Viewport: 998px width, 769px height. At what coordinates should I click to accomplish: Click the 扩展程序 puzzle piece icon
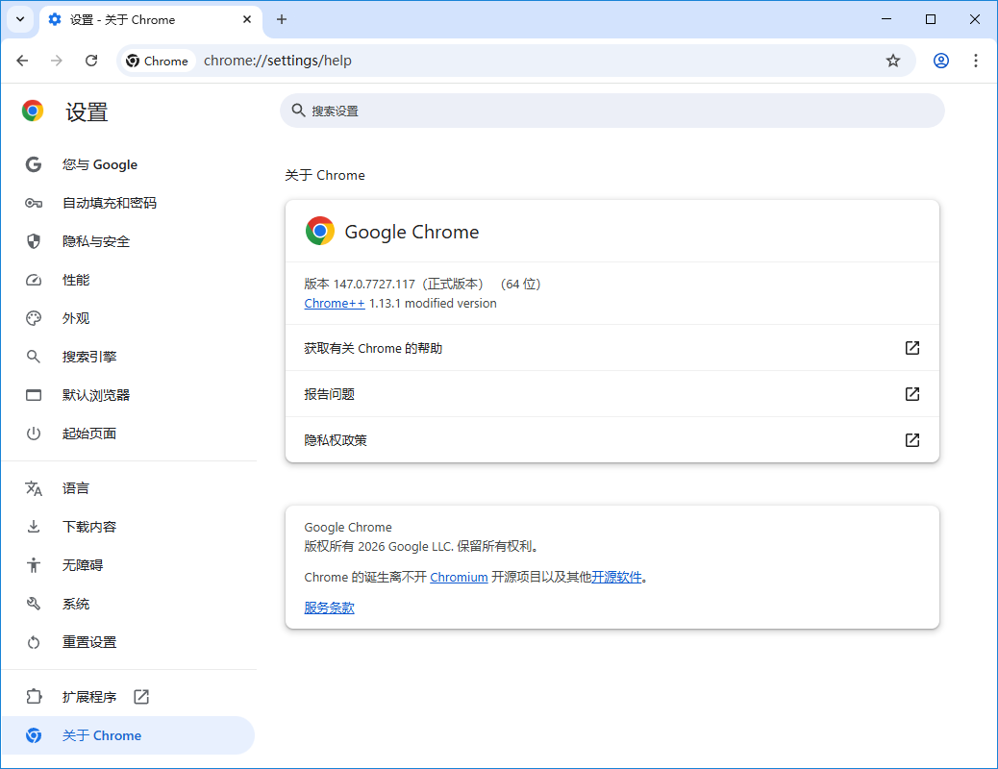[x=34, y=697]
